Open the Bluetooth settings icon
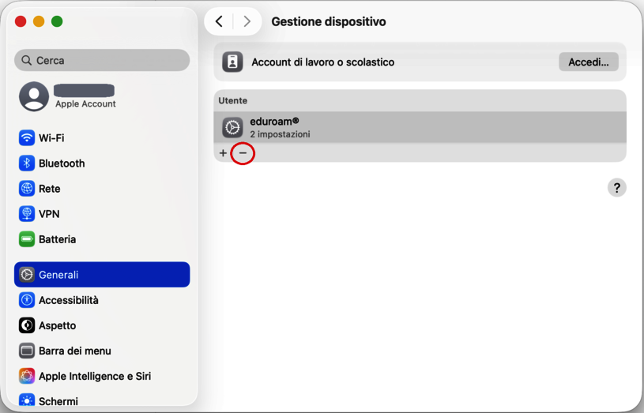Image resolution: width=644 pixels, height=413 pixels. tap(27, 163)
